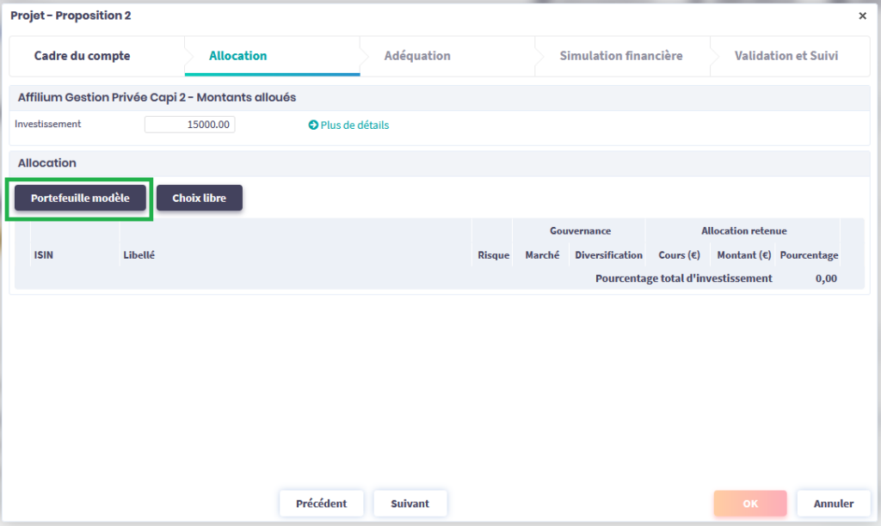Go to the Simulation financière tab
This screenshot has height=526, width=881.
click(620, 56)
